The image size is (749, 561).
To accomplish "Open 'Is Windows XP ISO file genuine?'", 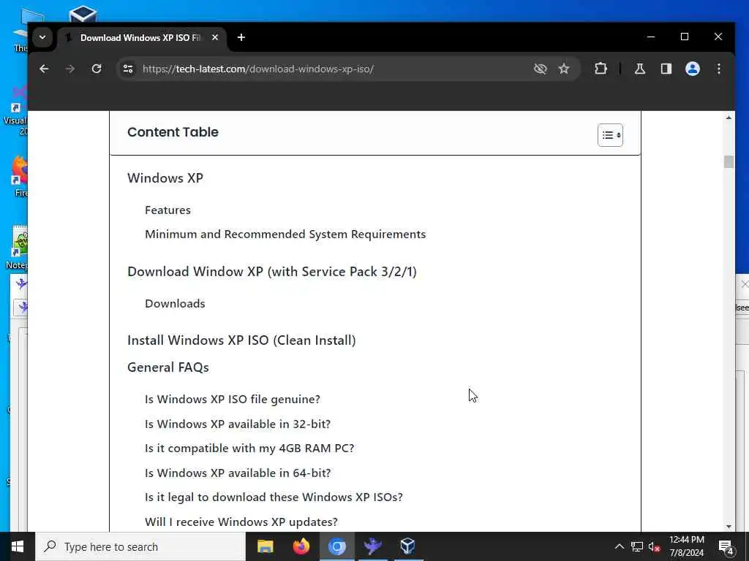I will pyautogui.click(x=232, y=400).
